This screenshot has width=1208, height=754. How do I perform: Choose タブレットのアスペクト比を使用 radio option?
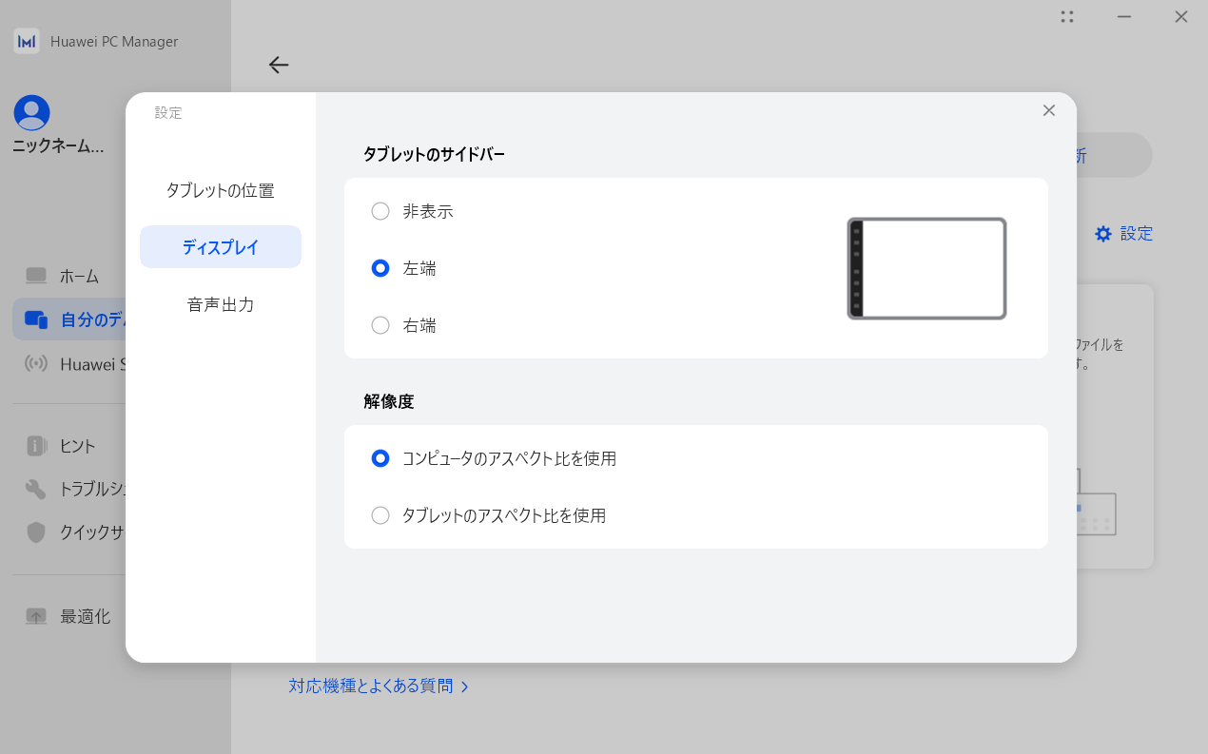tap(380, 515)
